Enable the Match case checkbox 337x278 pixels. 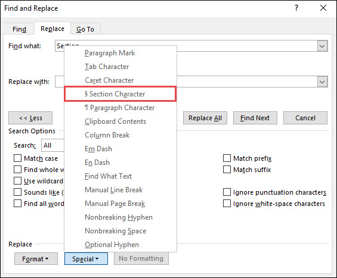(18, 158)
